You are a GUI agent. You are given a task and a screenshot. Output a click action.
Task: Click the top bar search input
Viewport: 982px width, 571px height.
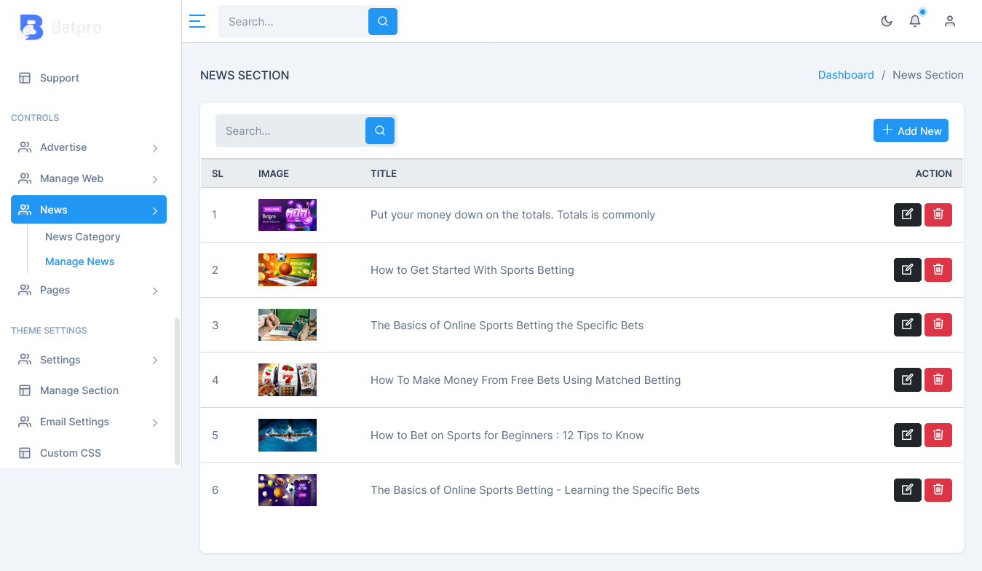click(293, 22)
